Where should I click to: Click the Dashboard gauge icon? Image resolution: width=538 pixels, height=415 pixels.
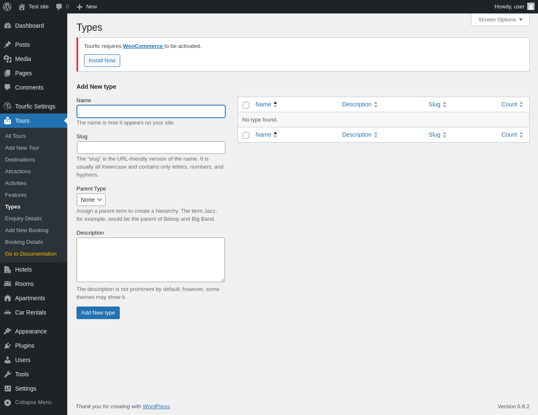point(8,26)
